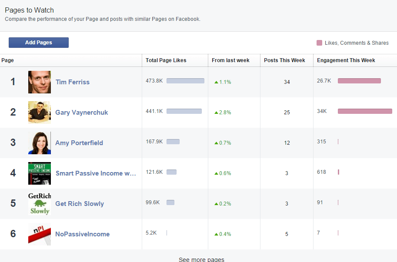Click Smart Passive Income engagement bar
397x262 pixels.
(338, 172)
